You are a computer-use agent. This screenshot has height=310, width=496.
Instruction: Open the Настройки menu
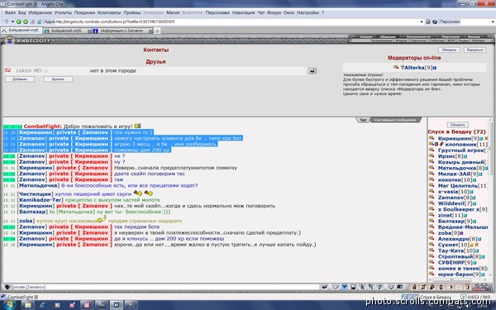308,12
